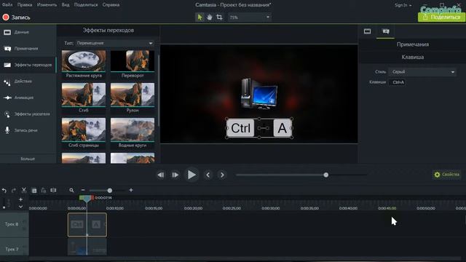Click the undo arrow icon

point(4,191)
